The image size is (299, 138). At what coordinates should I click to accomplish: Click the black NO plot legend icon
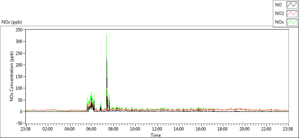[x=292, y=5]
